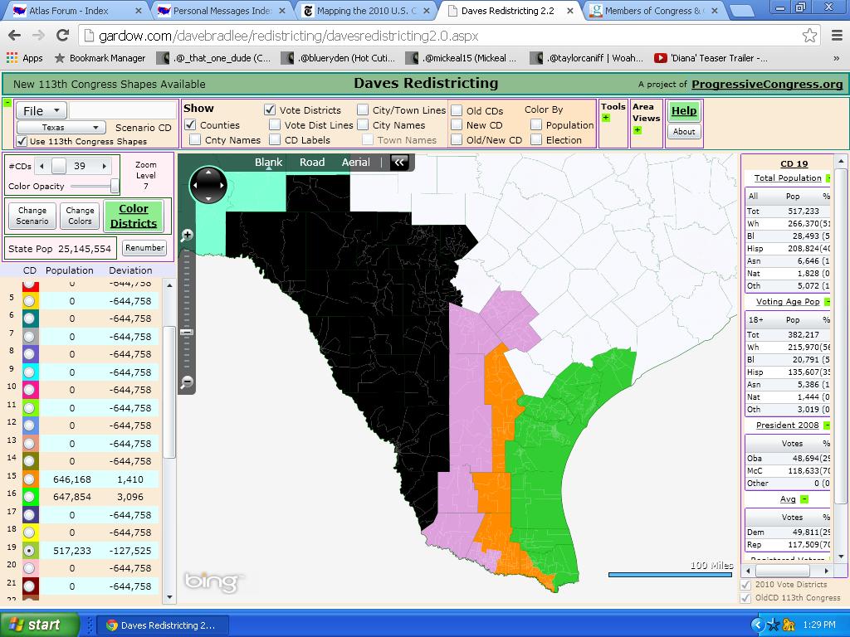Expand the Area Views green plus
The height and width of the screenshot is (637, 850).
point(637,130)
